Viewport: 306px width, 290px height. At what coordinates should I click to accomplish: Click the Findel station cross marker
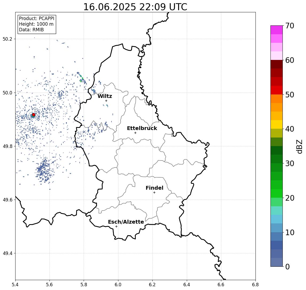[154, 193]
